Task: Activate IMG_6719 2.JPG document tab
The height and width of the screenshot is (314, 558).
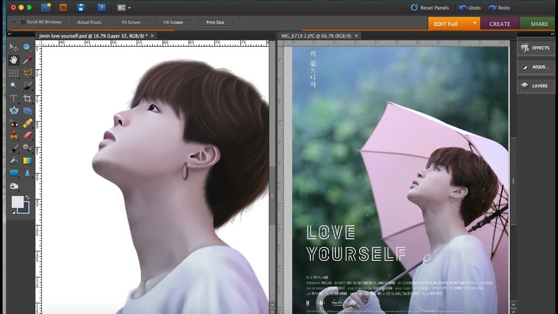Action: [x=316, y=36]
